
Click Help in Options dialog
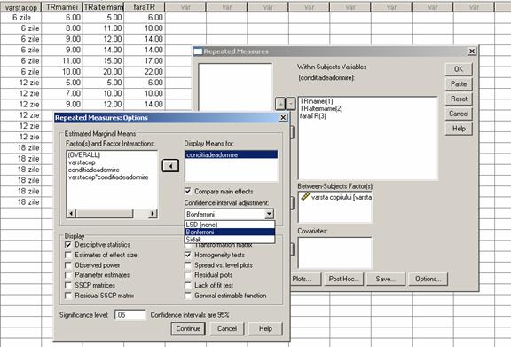point(265,328)
